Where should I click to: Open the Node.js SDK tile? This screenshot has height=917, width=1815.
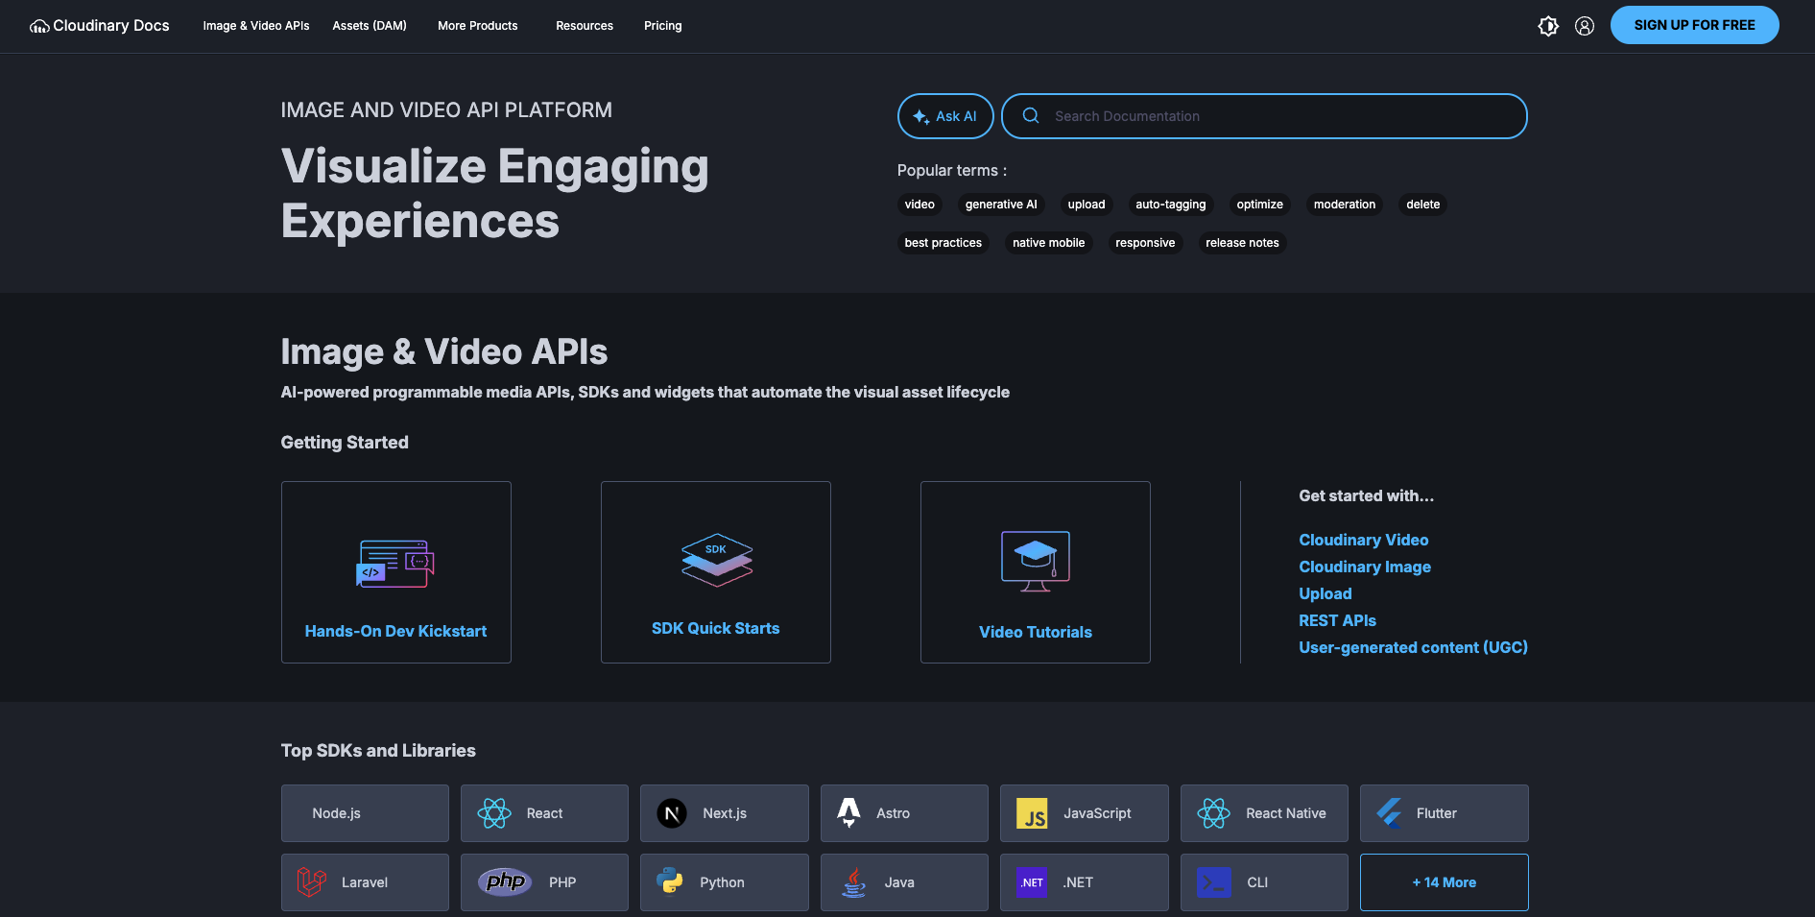365,813
